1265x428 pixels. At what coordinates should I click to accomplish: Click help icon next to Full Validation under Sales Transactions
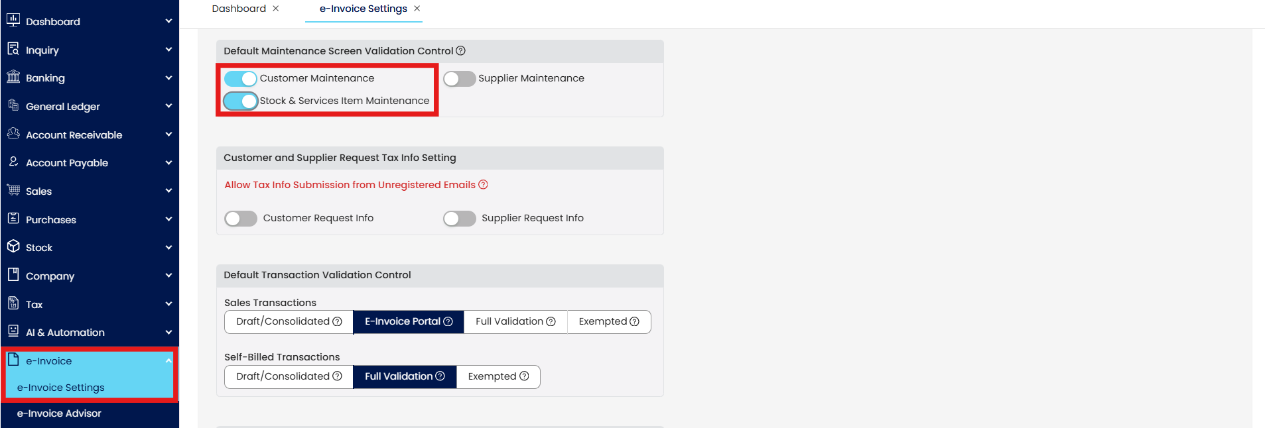(x=551, y=321)
